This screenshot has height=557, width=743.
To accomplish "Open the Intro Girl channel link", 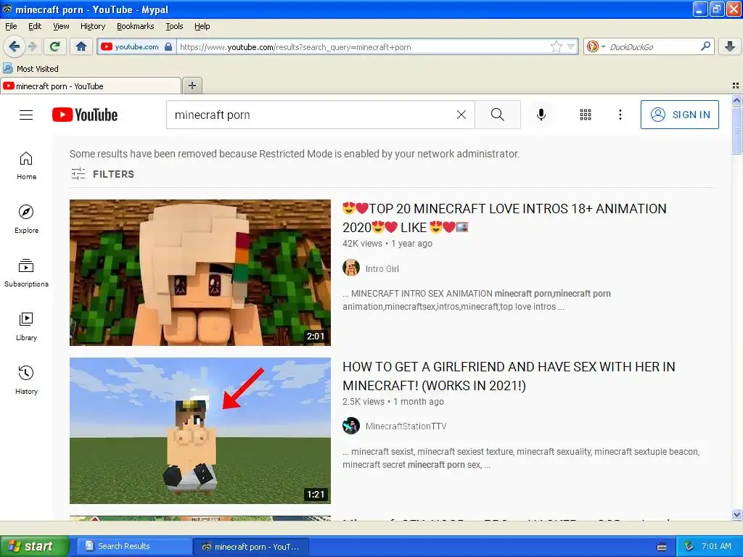I will click(x=382, y=268).
